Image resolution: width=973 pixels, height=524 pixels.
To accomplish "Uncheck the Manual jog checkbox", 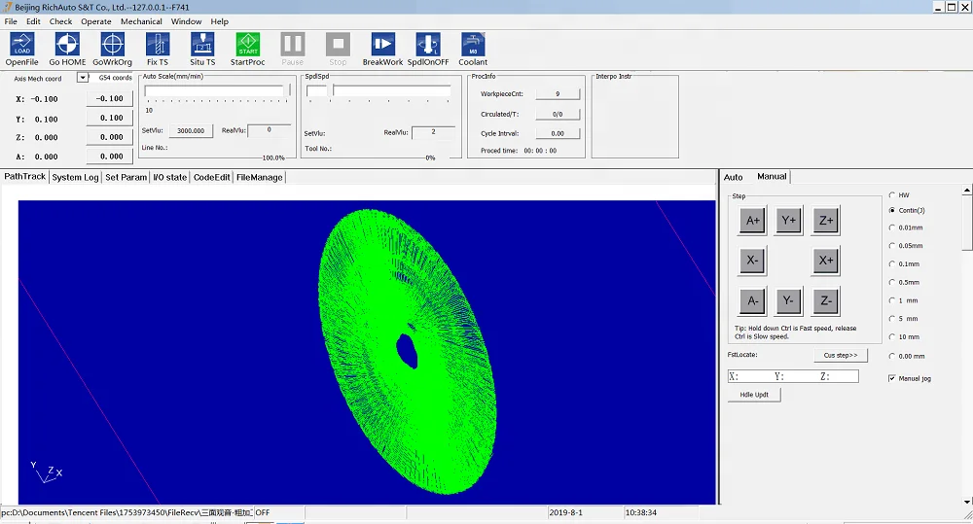I will (892, 378).
